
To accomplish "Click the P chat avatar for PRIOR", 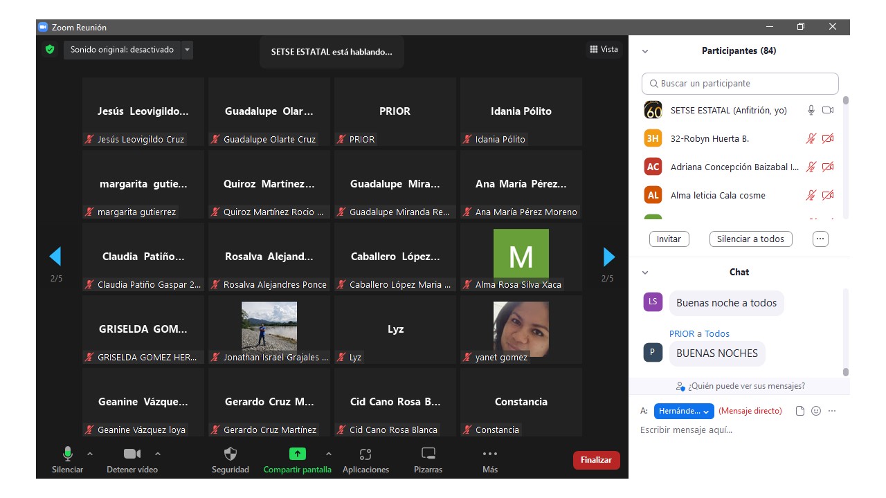I will pos(653,352).
